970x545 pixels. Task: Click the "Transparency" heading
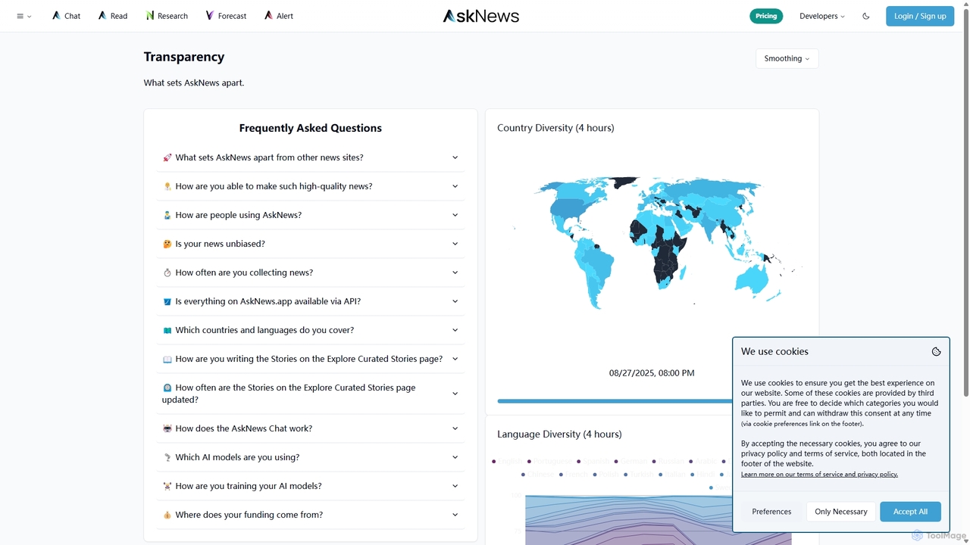[184, 57]
